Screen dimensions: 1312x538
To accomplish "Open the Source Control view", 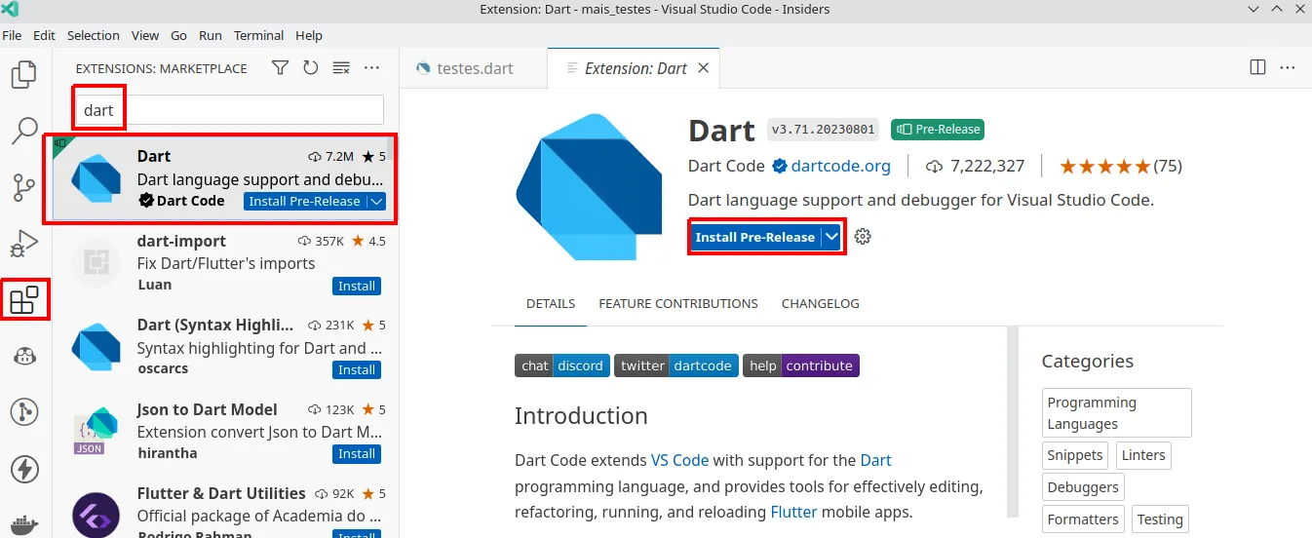I will click(23, 186).
